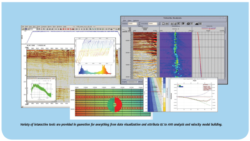Screen dimensions: 250x141
Task: Click the previous frame left-arrow icon
Action: coord(56,29)
